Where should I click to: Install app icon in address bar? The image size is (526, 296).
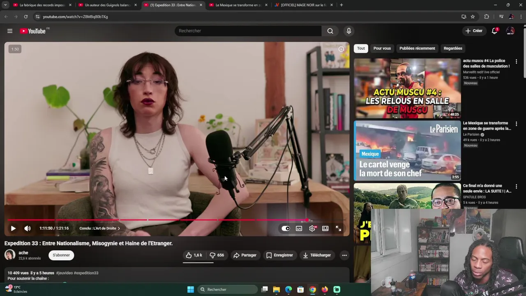point(464,17)
